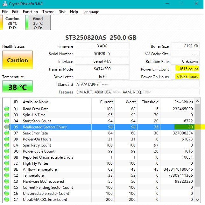Click the Features field listing S.M.A.R.T.
The width and height of the screenshot is (205, 205).
click(137, 92)
